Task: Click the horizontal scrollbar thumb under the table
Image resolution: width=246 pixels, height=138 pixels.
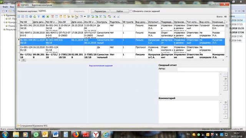Action: point(23,60)
